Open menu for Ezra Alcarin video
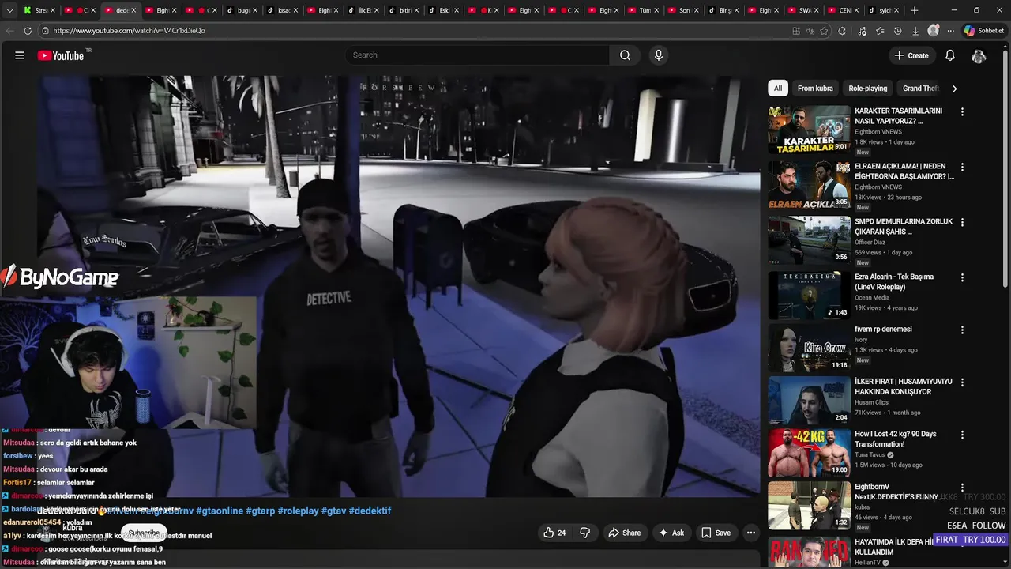Viewport: 1011px width, 569px height. (x=962, y=278)
